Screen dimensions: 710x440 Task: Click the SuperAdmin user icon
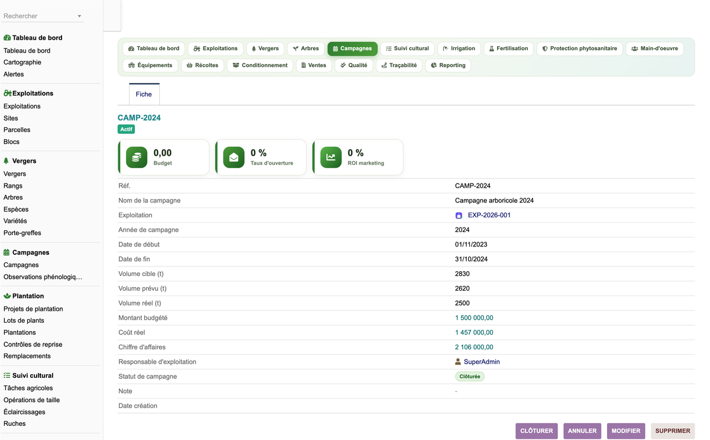pos(458,362)
